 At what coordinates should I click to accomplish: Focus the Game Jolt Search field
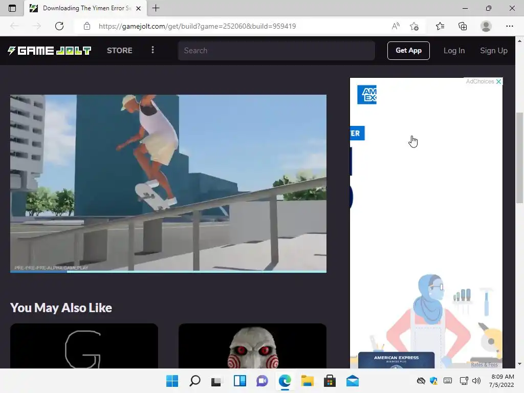pos(276,51)
